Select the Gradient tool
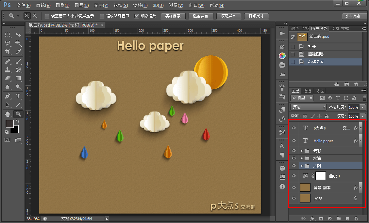 pos(18,78)
